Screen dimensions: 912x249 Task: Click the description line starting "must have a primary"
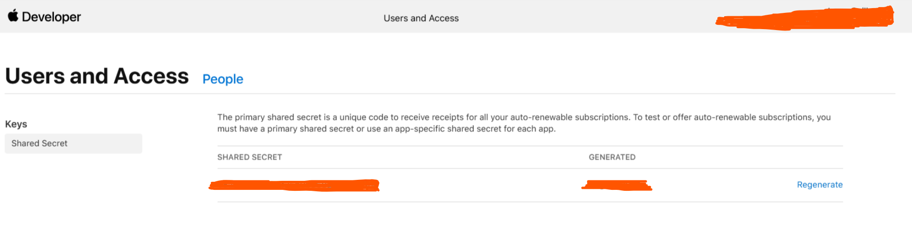386,129
